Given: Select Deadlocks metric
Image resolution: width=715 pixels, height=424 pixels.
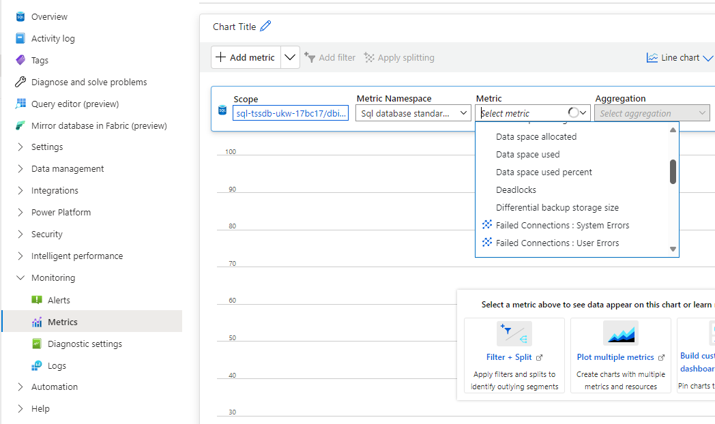Looking at the screenshot, I should click(516, 190).
